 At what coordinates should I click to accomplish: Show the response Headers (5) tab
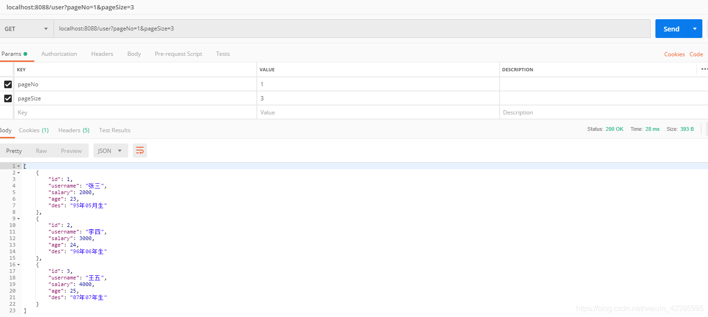(74, 130)
